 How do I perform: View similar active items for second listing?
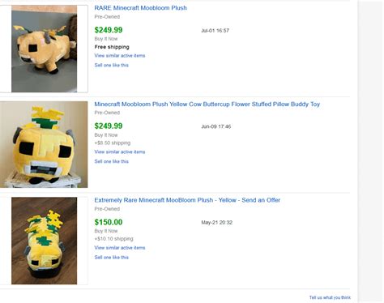click(x=120, y=151)
